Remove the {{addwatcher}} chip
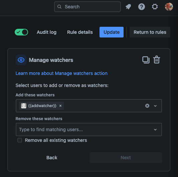This screenshot has width=178, height=177. (x=60, y=106)
